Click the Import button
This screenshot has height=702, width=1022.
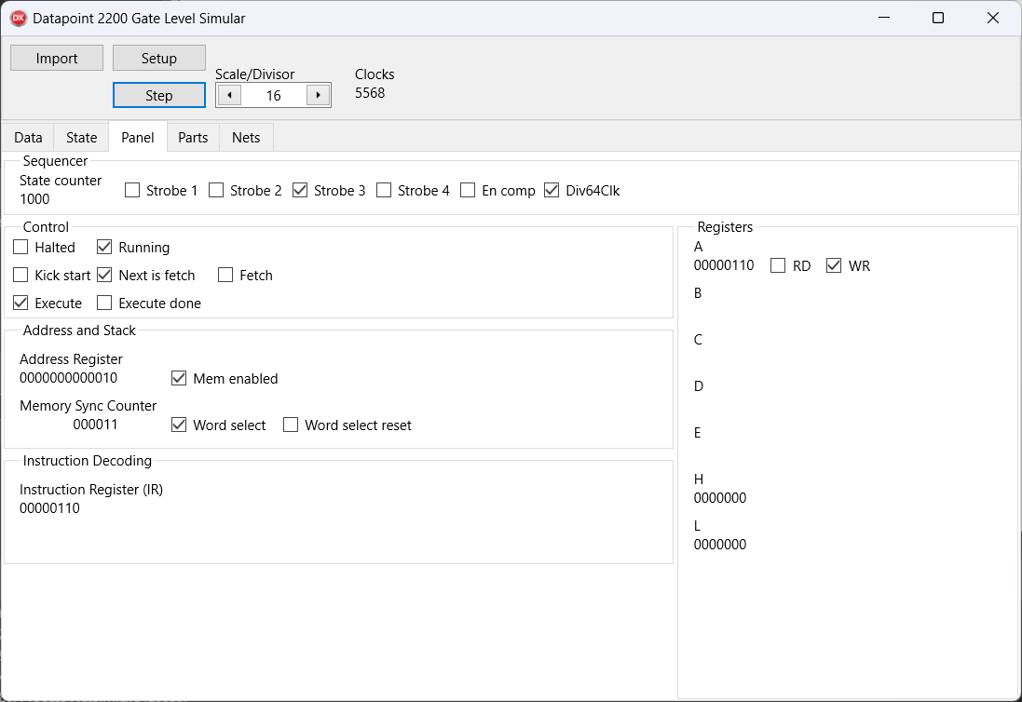(x=57, y=58)
